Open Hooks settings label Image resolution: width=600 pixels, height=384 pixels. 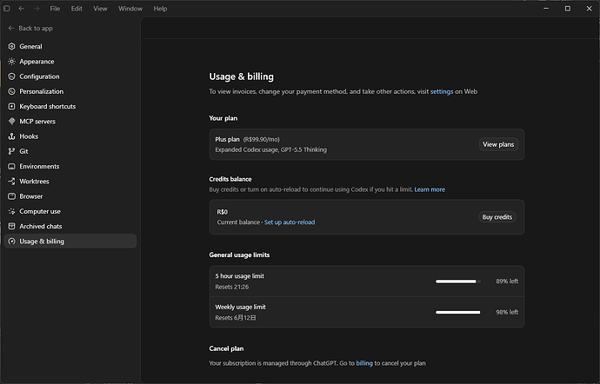29,136
